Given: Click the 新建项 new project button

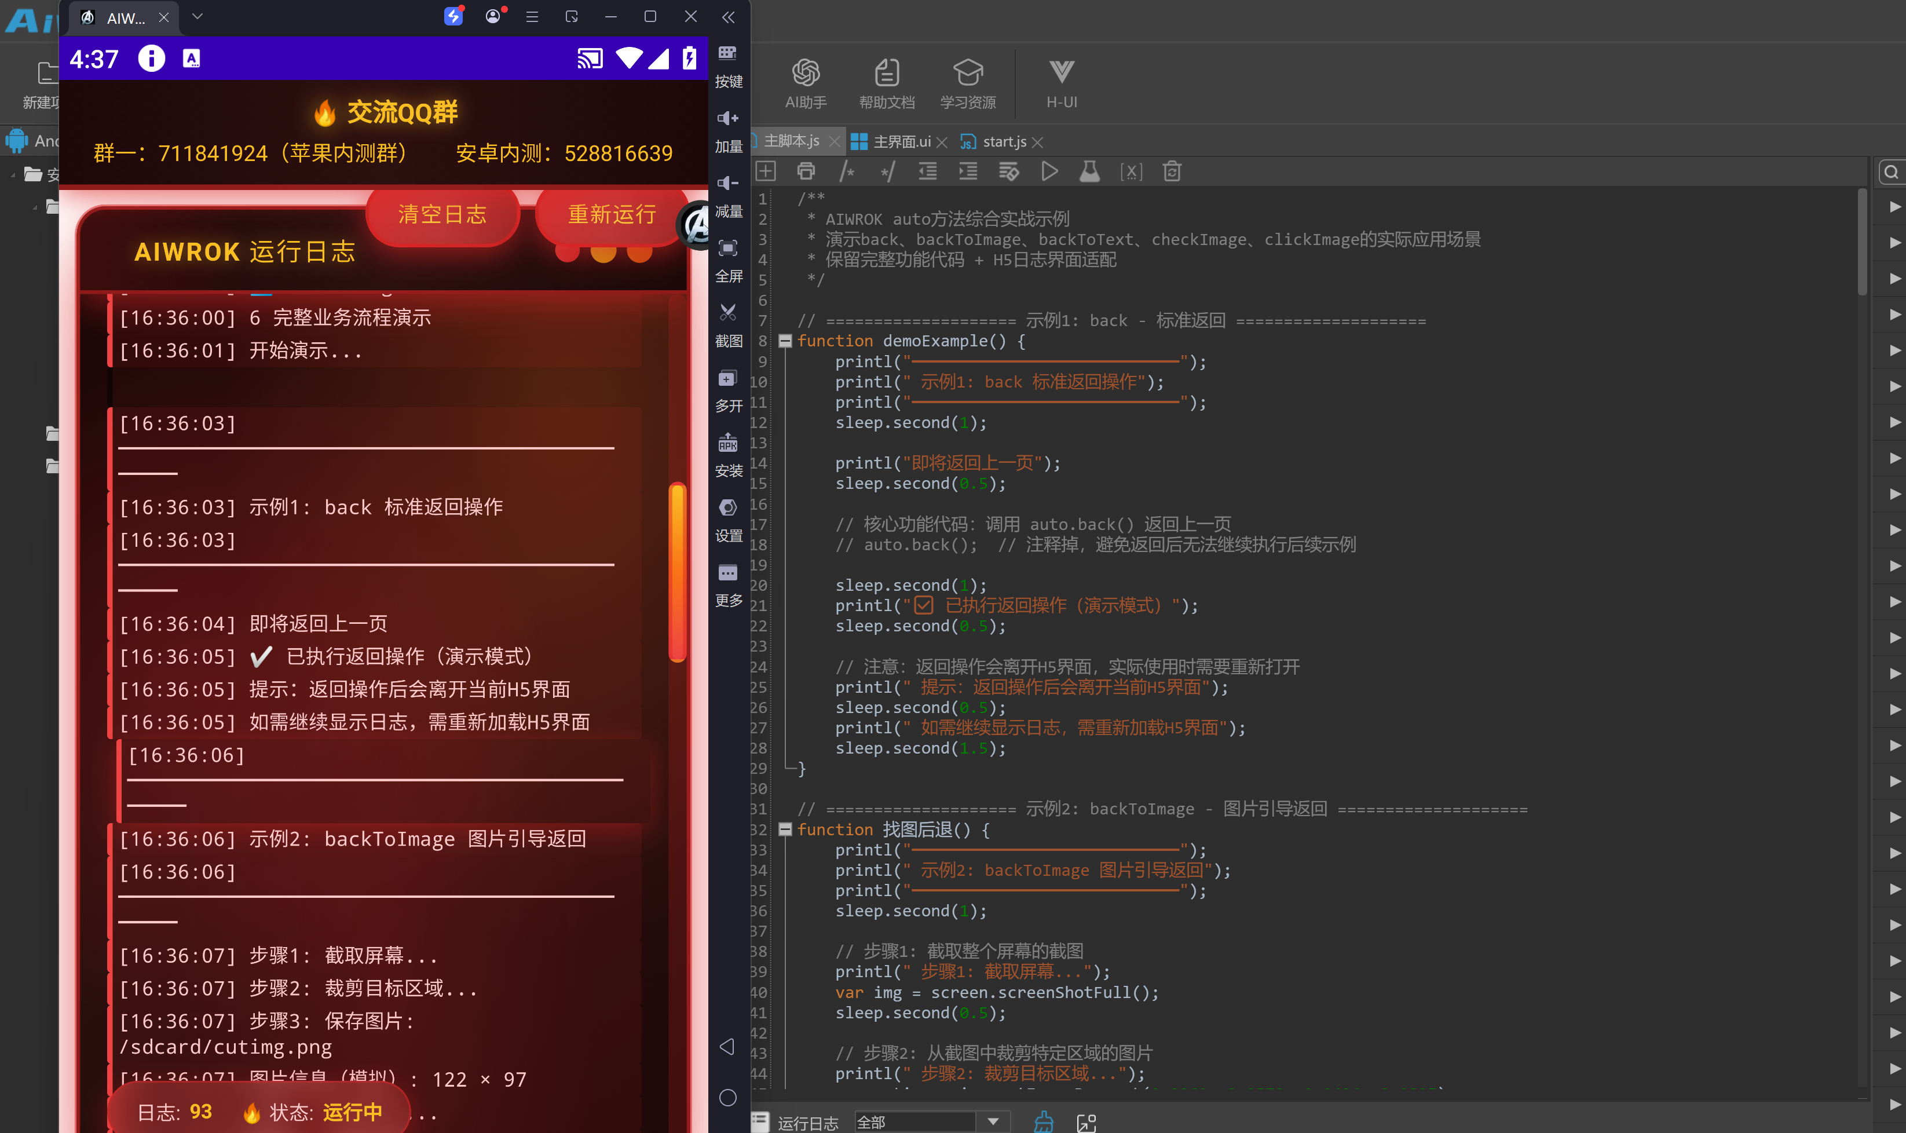Looking at the screenshot, I should 42,84.
